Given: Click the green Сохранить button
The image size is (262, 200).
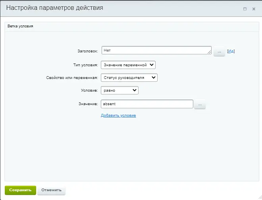Looking at the screenshot, I should point(20,190).
